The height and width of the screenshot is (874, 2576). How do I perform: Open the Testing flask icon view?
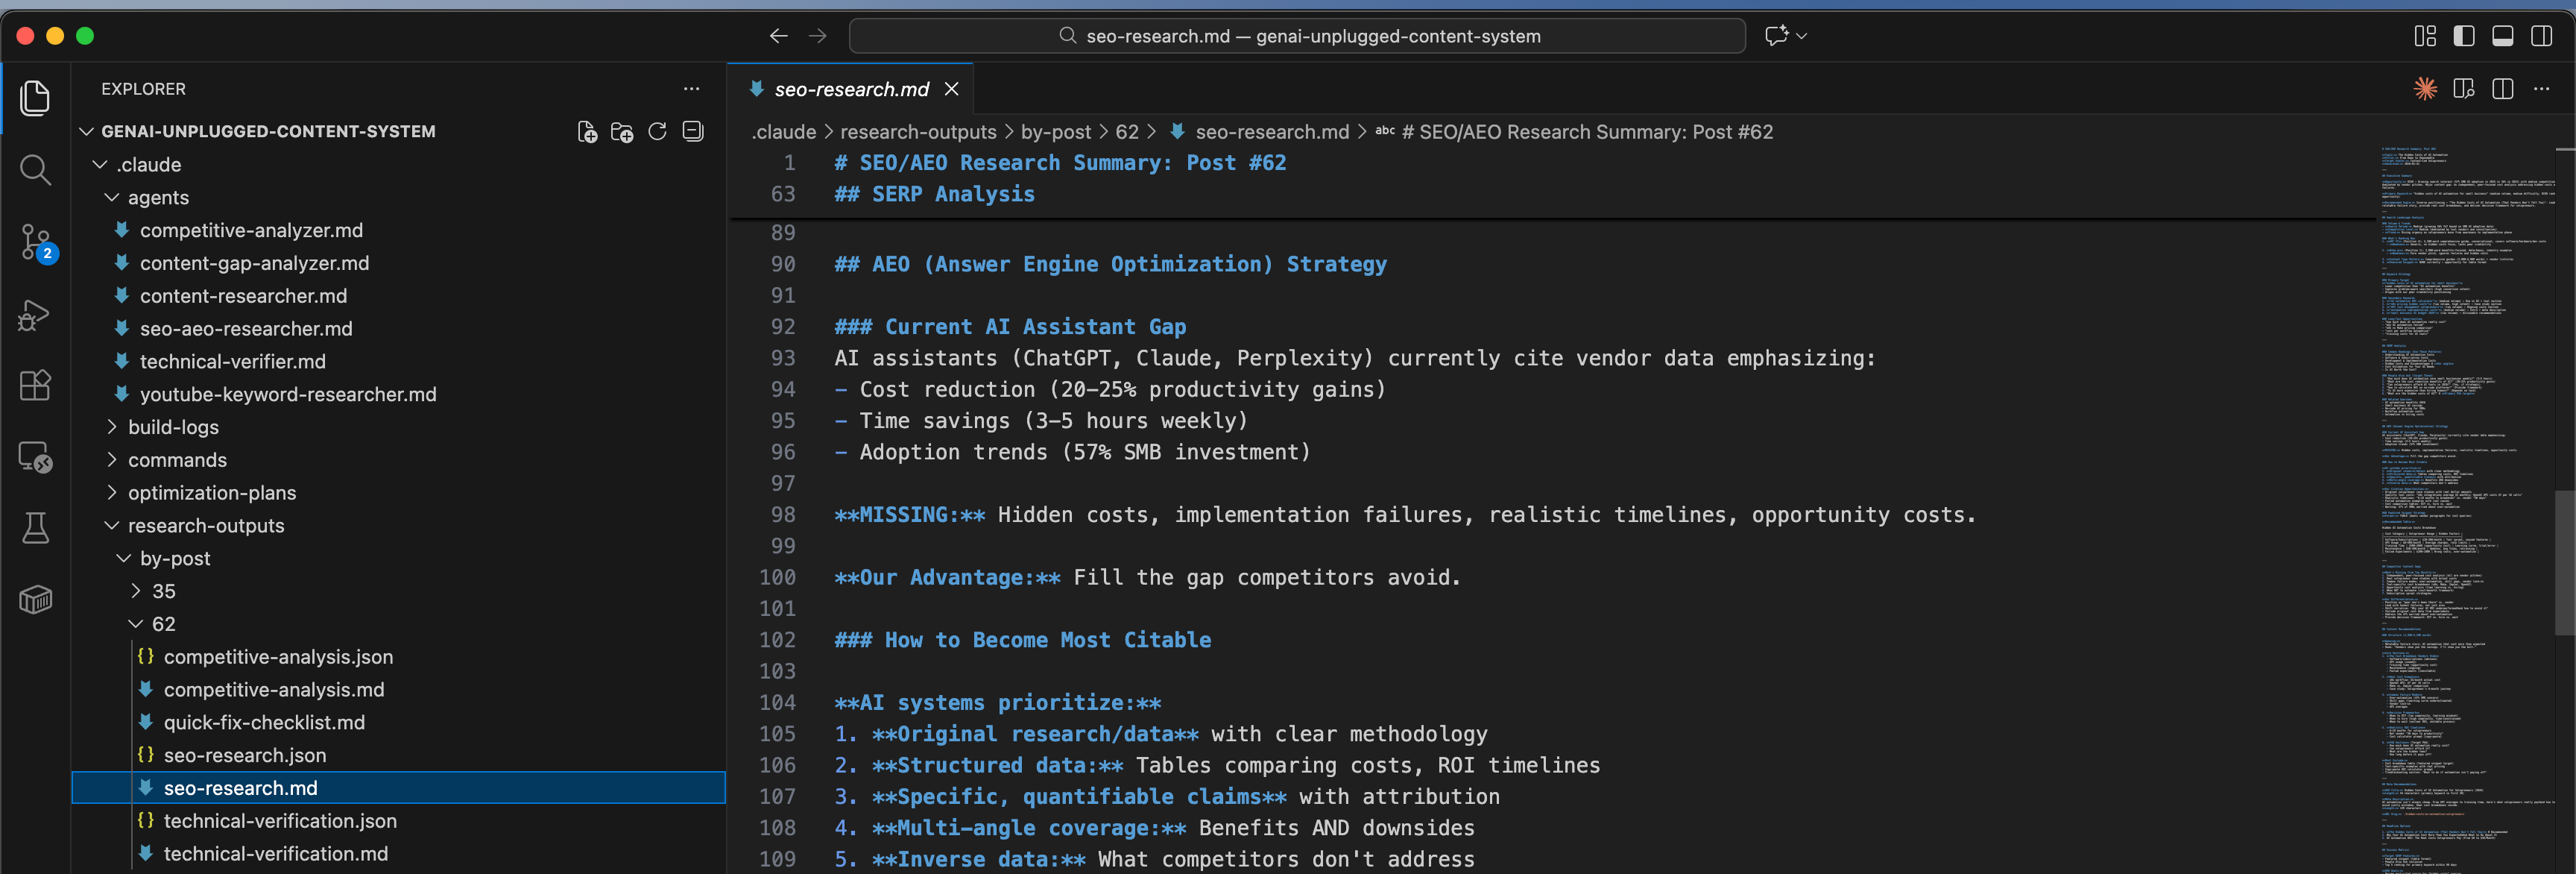(x=35, y=528)
